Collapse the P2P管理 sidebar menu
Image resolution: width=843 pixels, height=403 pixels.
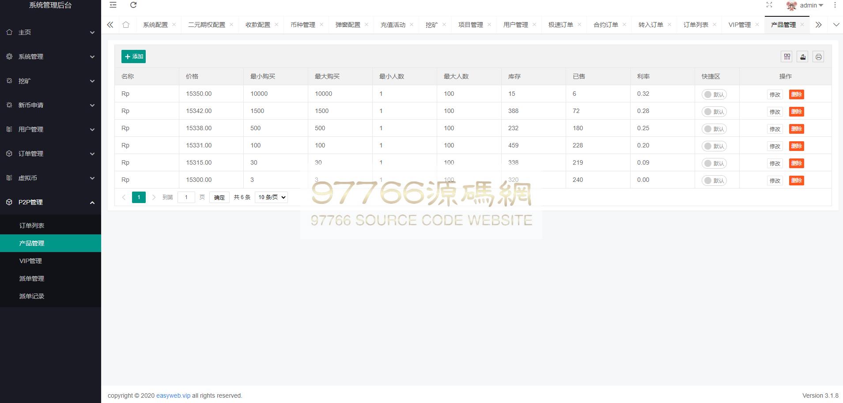coord(50,202)
